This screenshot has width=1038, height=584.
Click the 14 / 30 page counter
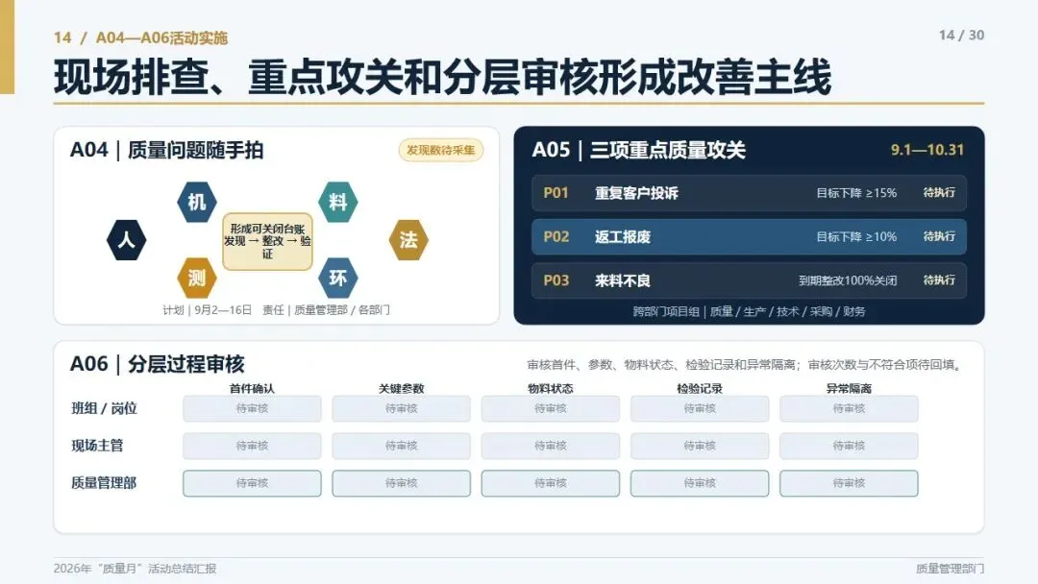pyautogui.click(x=961, y=35)
